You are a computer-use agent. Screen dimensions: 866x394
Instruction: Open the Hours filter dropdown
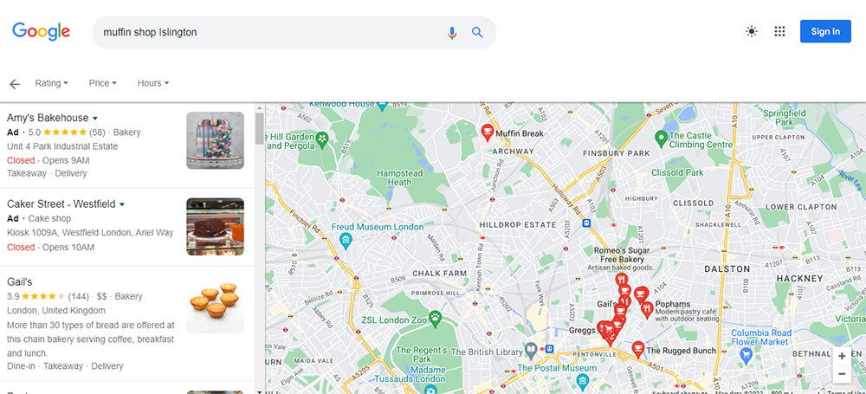pyautogui.click(x=153, y=83)
